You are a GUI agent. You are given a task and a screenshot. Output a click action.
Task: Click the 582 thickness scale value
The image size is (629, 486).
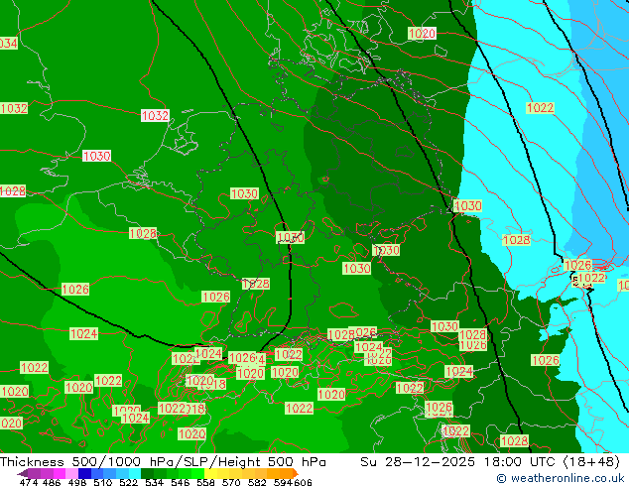point(257,482)
